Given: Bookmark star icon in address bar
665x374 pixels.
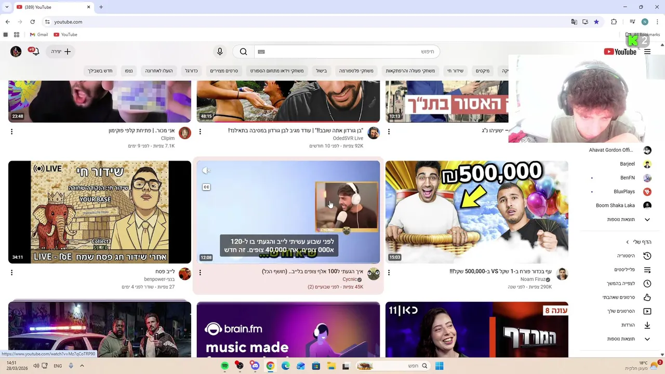Looking at the screenshot, I should pyautogui.click(x=596, y=22).
